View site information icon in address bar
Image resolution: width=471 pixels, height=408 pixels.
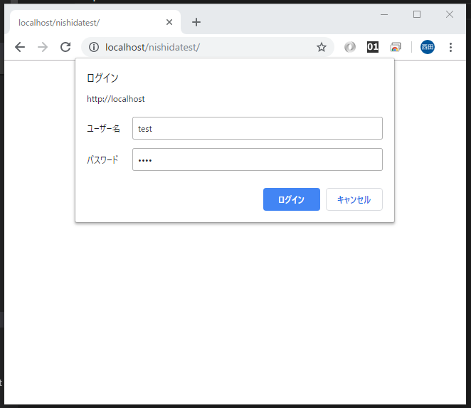tap(94, 47)
